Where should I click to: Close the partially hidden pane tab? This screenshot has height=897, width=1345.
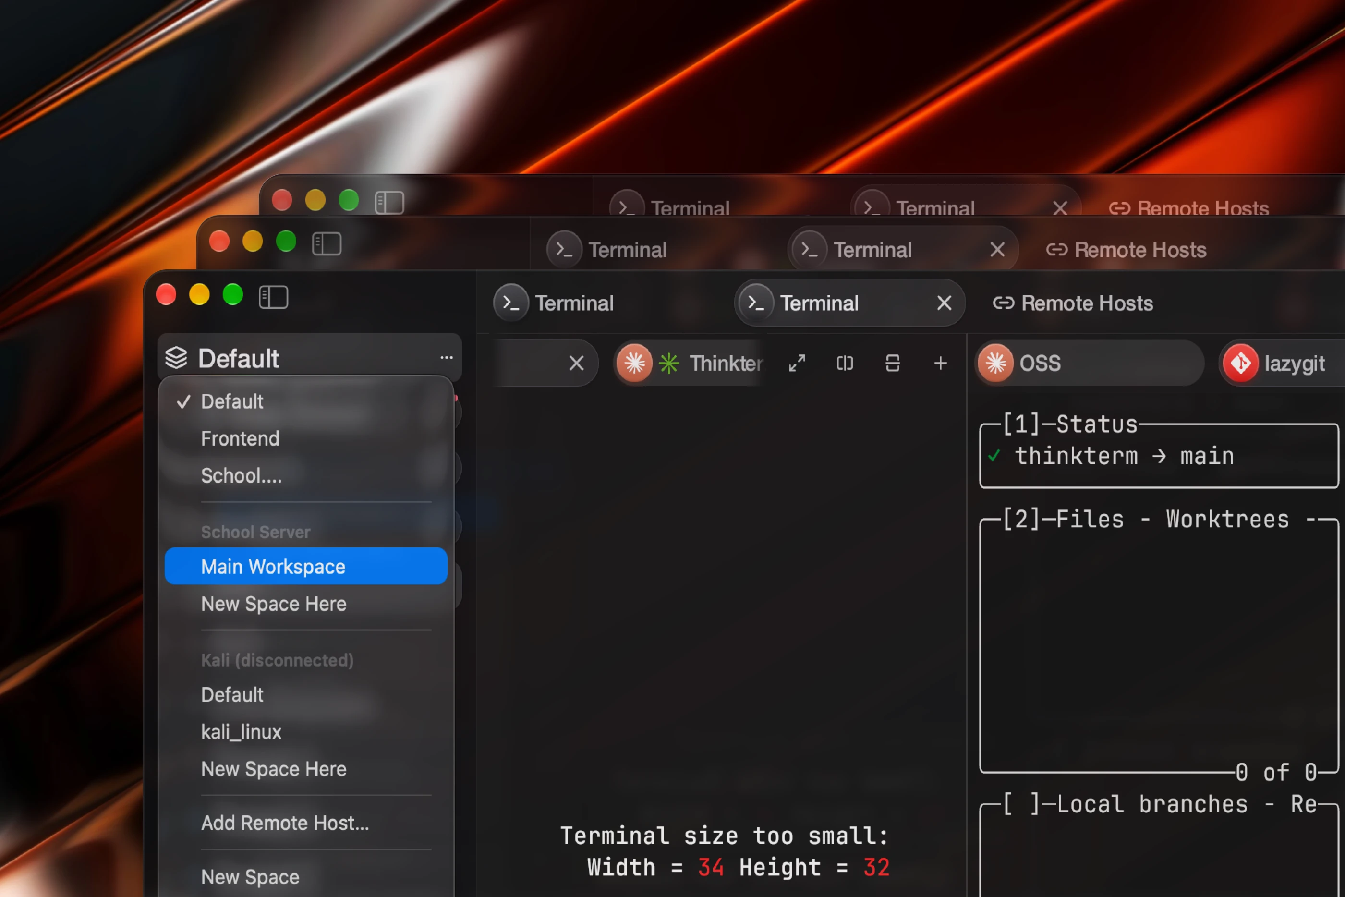click(577, 363)
